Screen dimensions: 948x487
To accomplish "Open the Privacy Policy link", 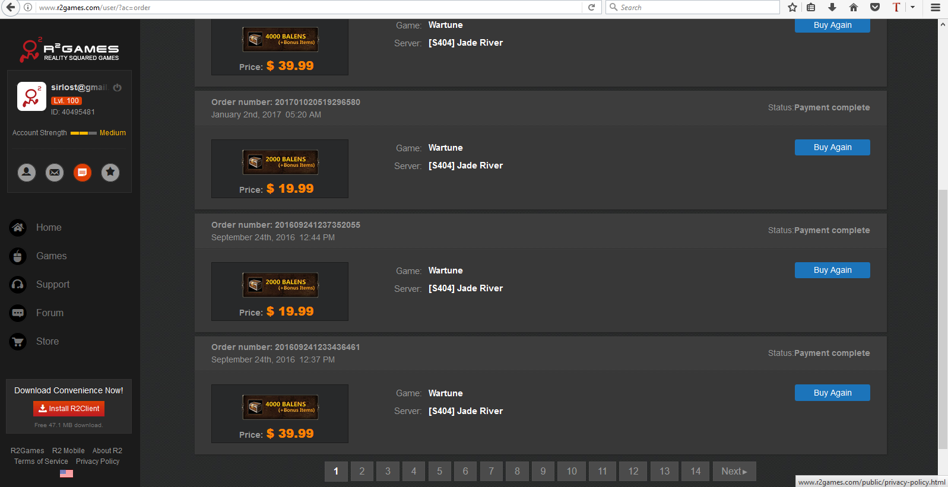I will tap(98, 461).
